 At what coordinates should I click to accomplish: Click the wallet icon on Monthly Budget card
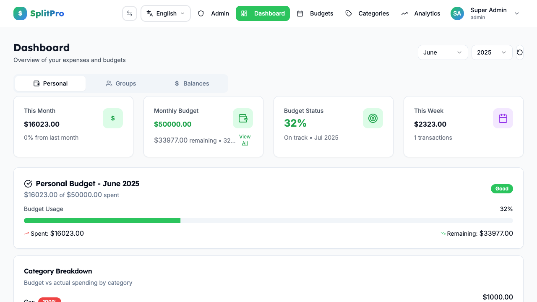point(243,118)
